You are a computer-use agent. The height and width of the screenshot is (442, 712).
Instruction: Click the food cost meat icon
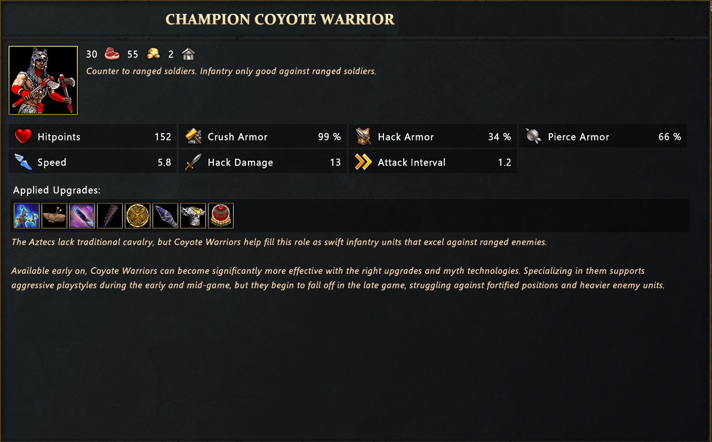[112, 54]
